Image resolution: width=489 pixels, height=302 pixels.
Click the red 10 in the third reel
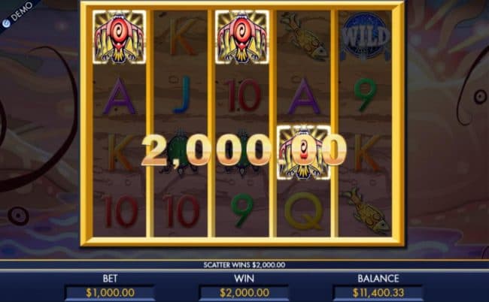point(243,95)
